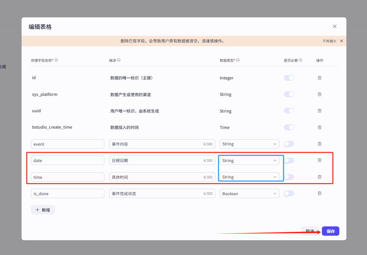The image size is (367, 255).
Task: Click trash icon for date field
Action: pos(319,160)
